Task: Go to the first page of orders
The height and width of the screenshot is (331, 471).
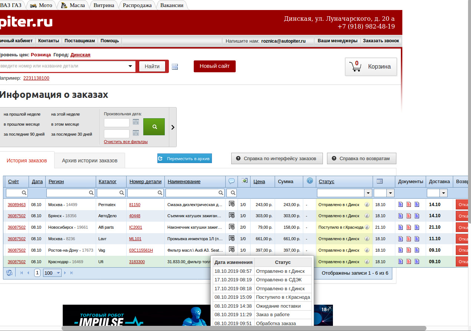Action: point(22,273)
